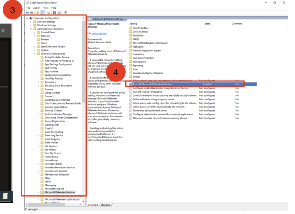Click tree pane scroll up arrow
The image size is (295, 214).
83,18
